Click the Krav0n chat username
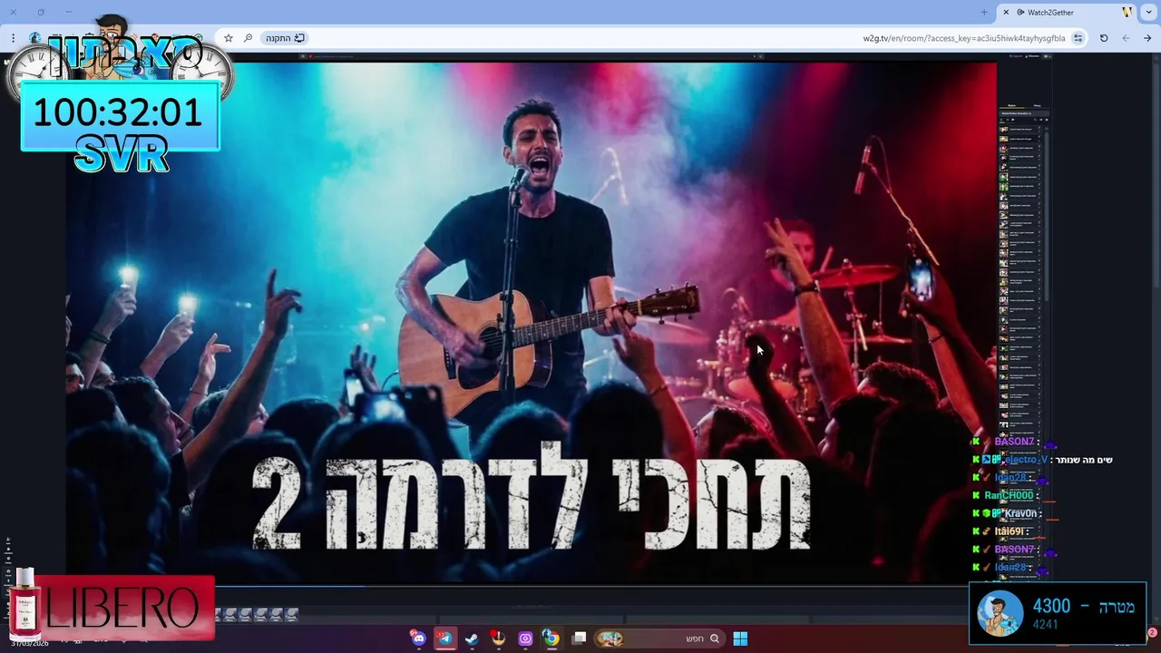The height and width of the screenshot is (653, 1161). (x=1020, y=513)
